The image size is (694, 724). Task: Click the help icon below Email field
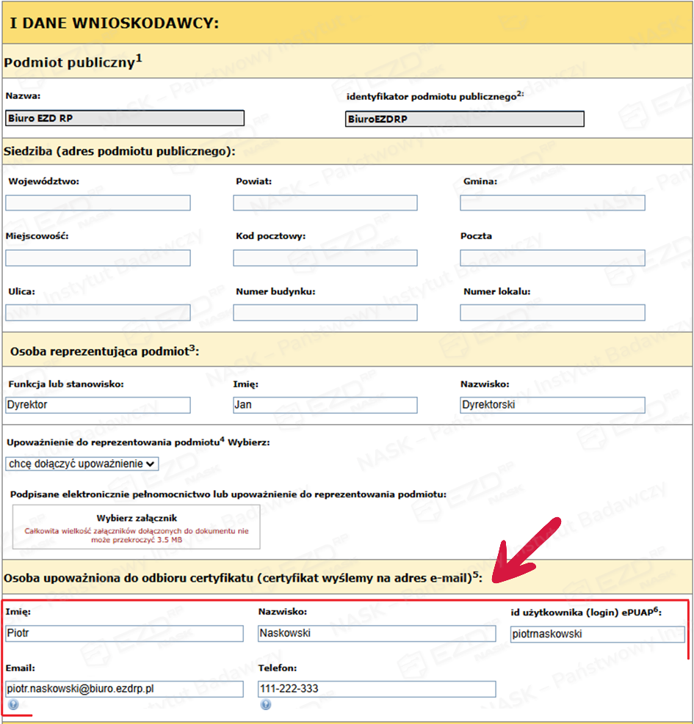tap(12, 704)
